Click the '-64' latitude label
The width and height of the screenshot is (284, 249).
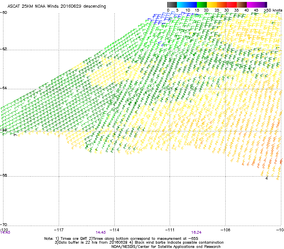pyautogui.click(x=3, y=88)
